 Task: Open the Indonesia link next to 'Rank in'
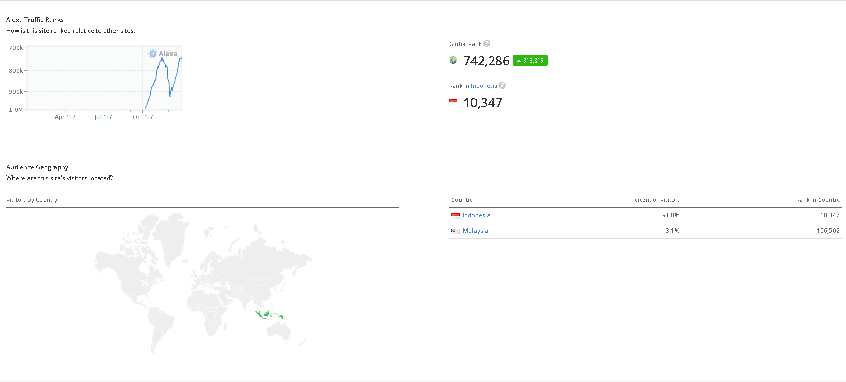point(484,86)
